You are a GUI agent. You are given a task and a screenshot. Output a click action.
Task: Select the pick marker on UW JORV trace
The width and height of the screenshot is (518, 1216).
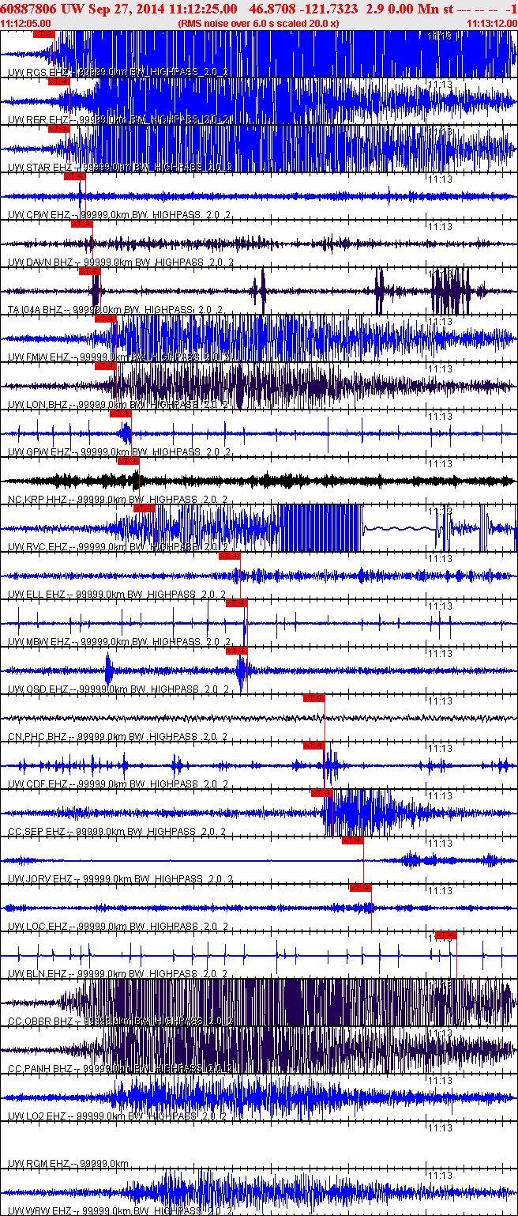click(353, 840)
